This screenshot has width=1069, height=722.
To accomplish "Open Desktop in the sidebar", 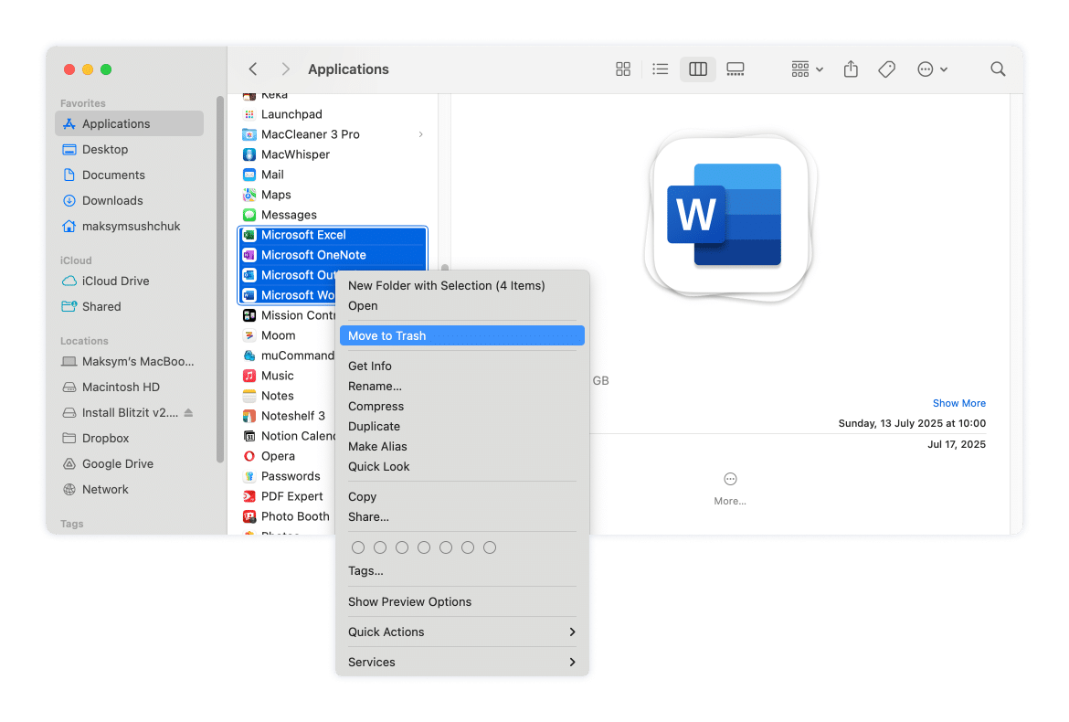I will [130, 149].
